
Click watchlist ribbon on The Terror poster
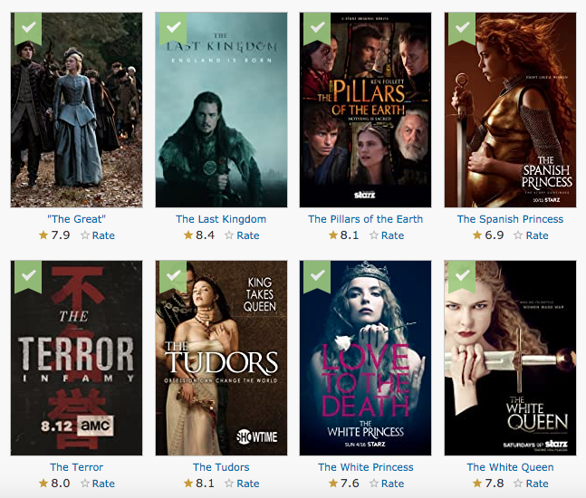coord(28,276)
